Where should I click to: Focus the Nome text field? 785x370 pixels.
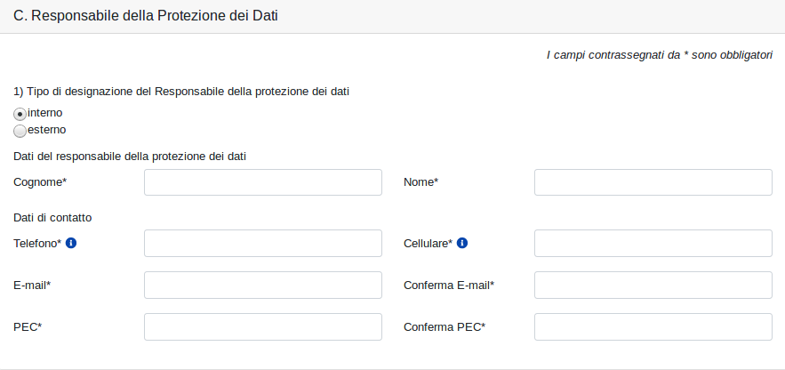tap(653, 182)
